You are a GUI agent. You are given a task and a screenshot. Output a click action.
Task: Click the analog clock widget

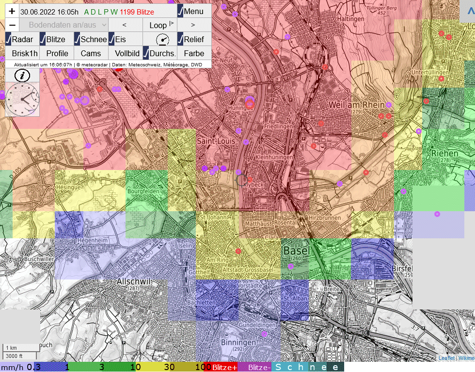coord(22,100)
